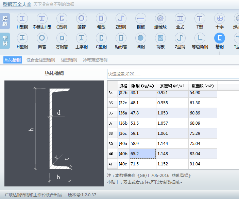Choose the 方钢管 icon
The image size is (239, 199).
62,38
